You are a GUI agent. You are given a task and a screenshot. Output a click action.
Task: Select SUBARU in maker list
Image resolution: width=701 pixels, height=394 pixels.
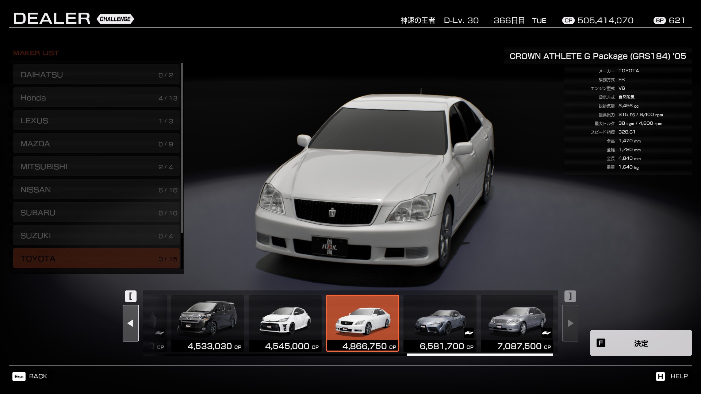(96, 213)
